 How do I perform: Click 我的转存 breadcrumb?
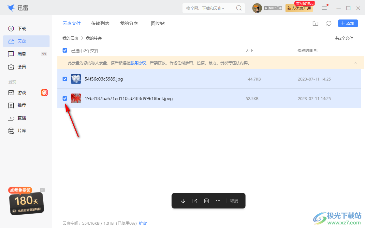(94, 38)
